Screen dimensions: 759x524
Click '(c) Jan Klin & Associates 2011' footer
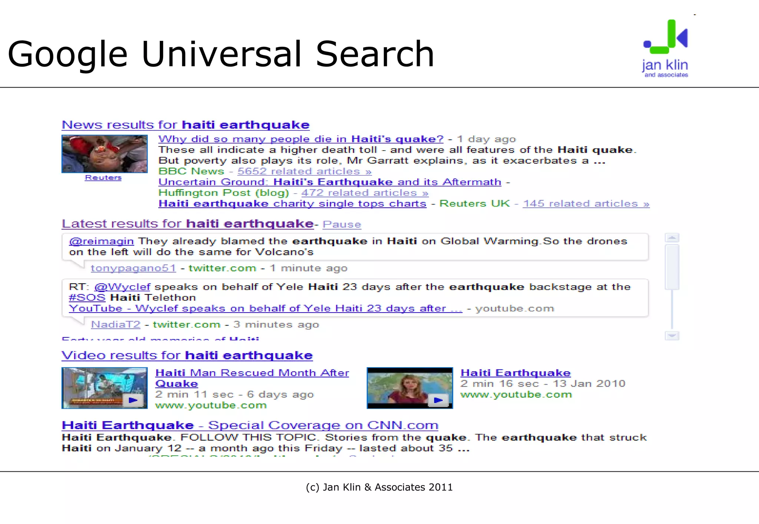coord(379,487)
